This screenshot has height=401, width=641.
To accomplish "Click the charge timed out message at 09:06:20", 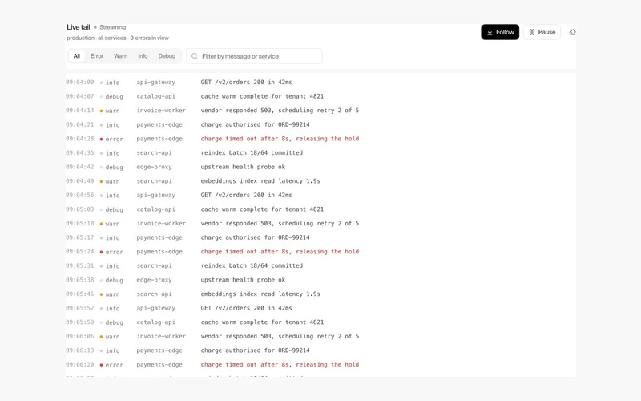I will [x=280, y=365].
